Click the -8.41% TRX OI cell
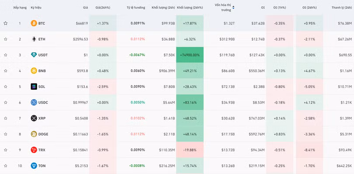The height and width of the screenshot is (174, 354). click(x=309, y=150)
